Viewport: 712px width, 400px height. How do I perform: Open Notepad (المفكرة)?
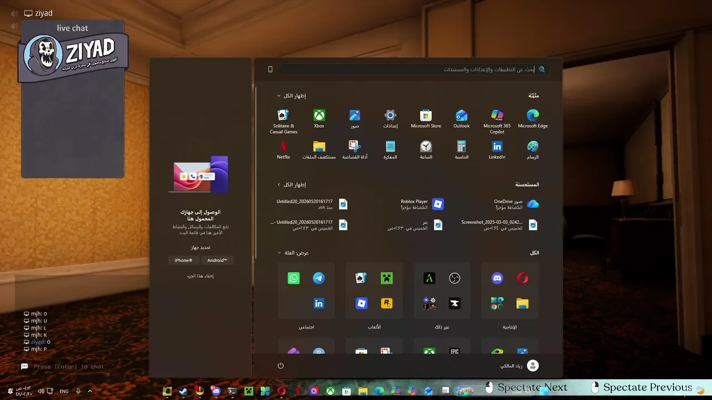click(x=390, y=150)
